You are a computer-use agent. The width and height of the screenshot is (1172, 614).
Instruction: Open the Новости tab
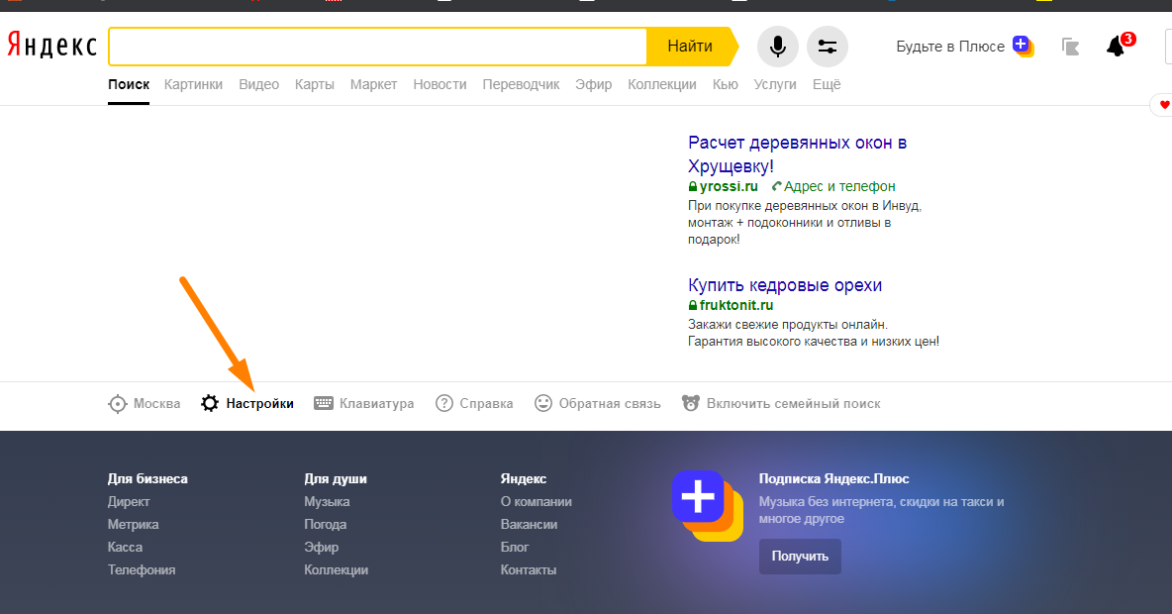coord(439,84)
